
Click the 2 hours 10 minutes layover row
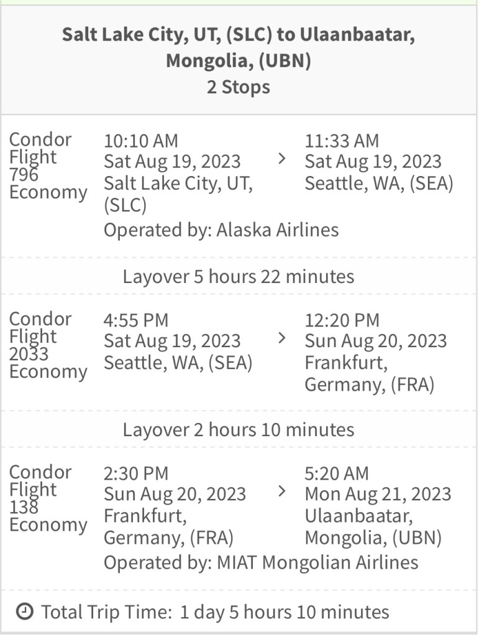239,429
